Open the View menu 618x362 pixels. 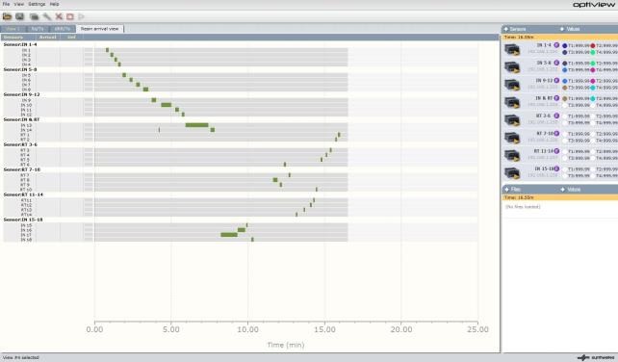(x=19, y=4)
